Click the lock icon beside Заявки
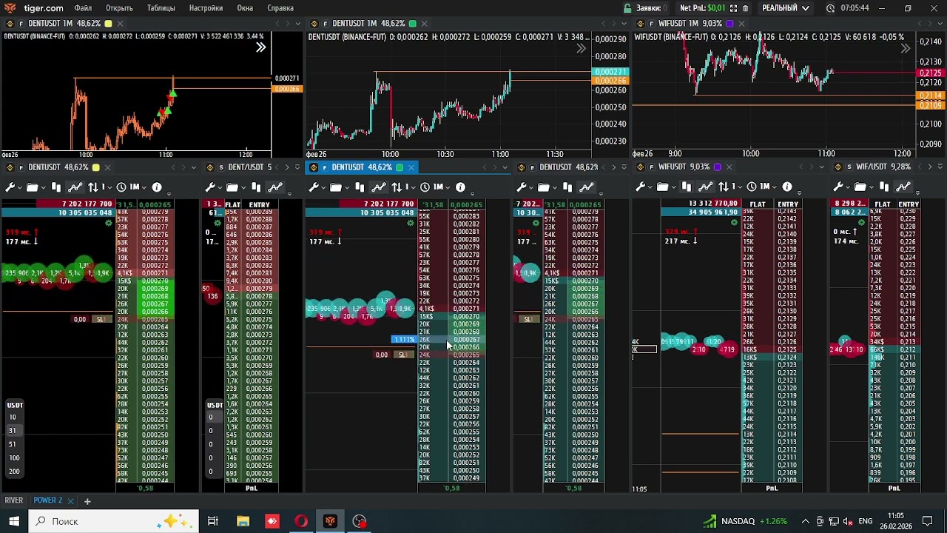This screenshot has width=947, height=533. click(627, 8)
